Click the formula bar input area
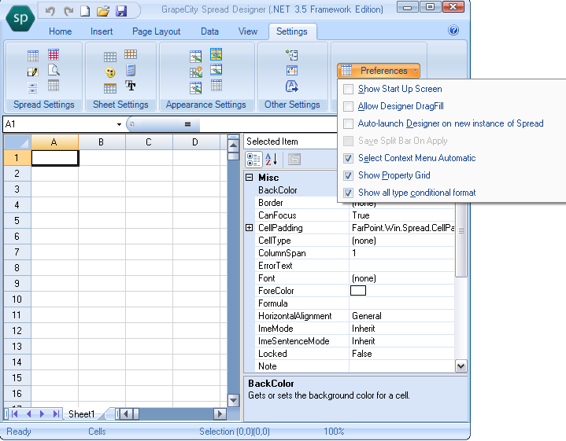This screenshot has width=566, height=441. pos(268,124)
